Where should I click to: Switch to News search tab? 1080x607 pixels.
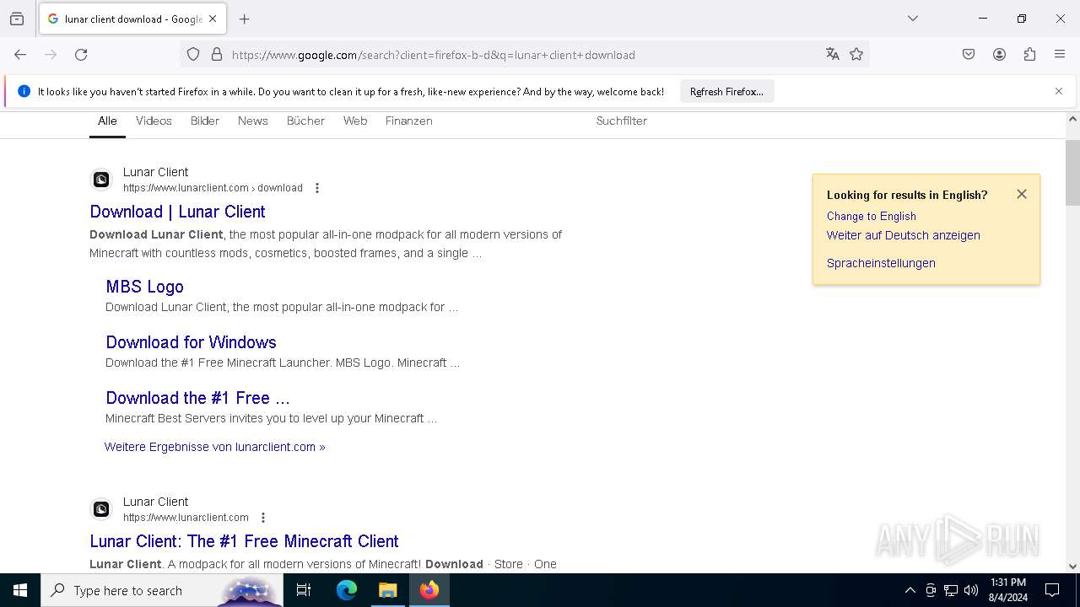point(253,121)
